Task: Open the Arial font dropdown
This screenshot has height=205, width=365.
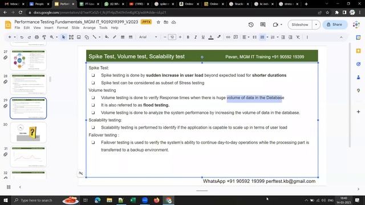Action: tap(148, 37)
